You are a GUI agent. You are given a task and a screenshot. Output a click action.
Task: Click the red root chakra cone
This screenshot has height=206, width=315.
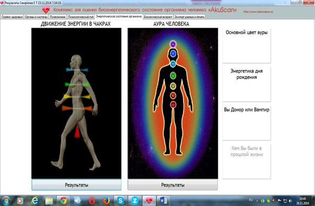click(x=77, y=131)
